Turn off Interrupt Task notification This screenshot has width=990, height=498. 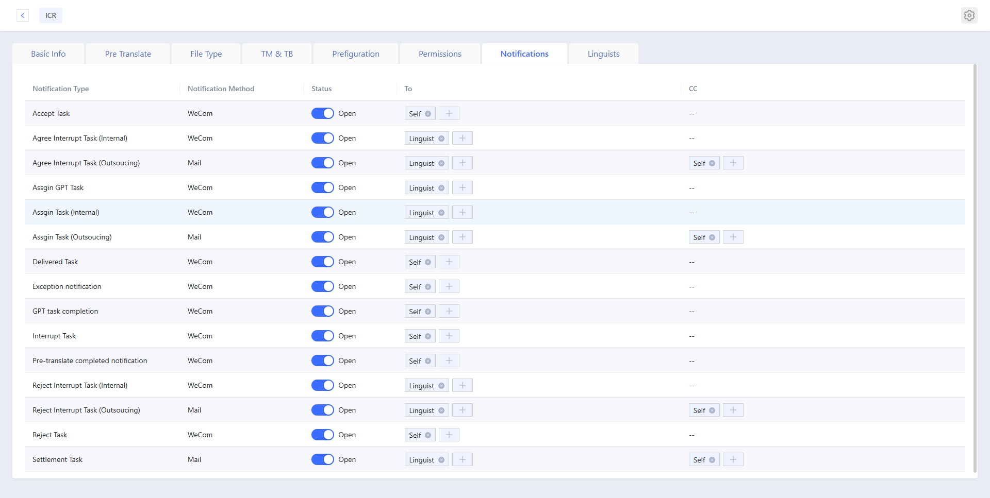323,336
